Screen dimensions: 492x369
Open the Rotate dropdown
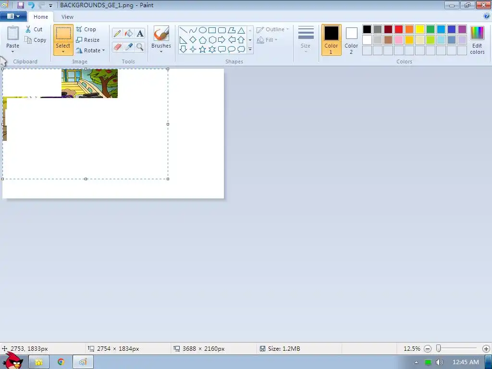point(90,50)
